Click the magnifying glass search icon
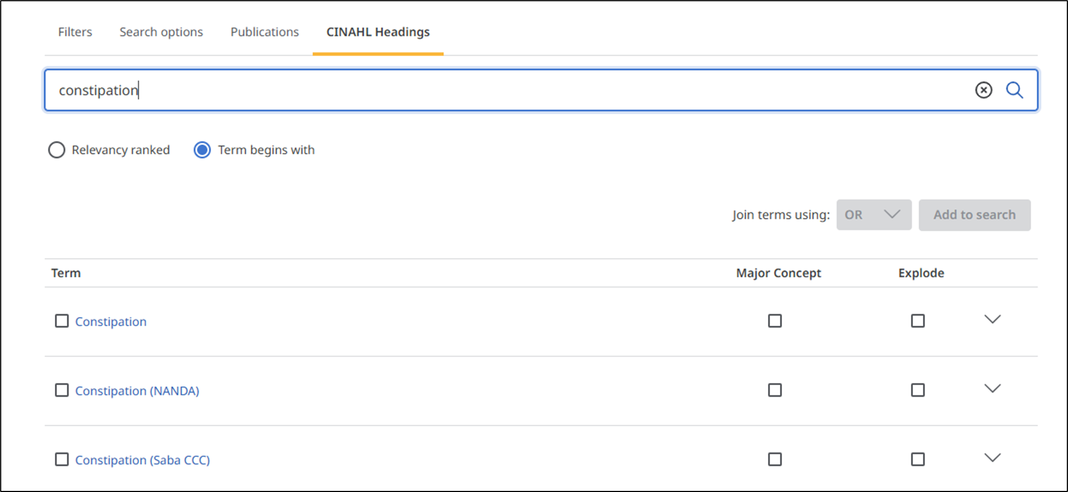 (1014, 90)
